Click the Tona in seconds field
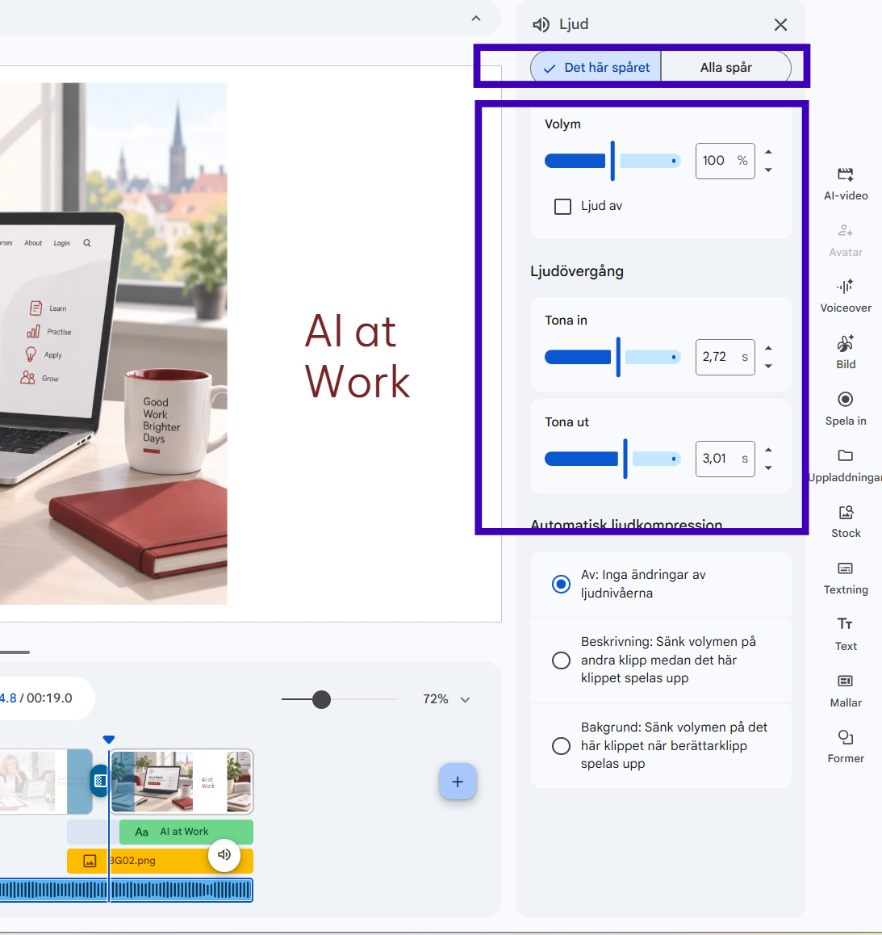 click(x=725, y=357)
